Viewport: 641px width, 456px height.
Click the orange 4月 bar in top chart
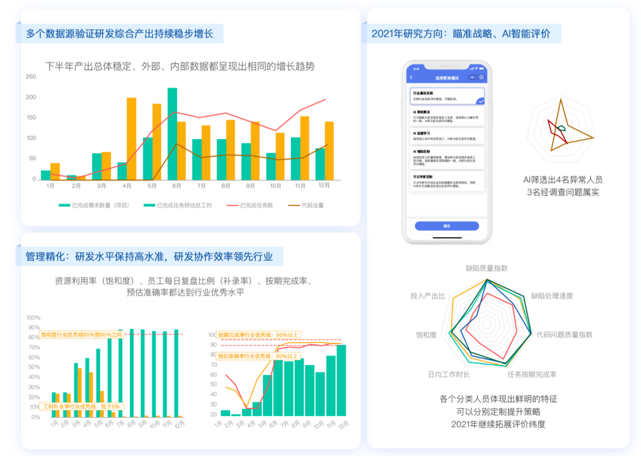point(132,138)
